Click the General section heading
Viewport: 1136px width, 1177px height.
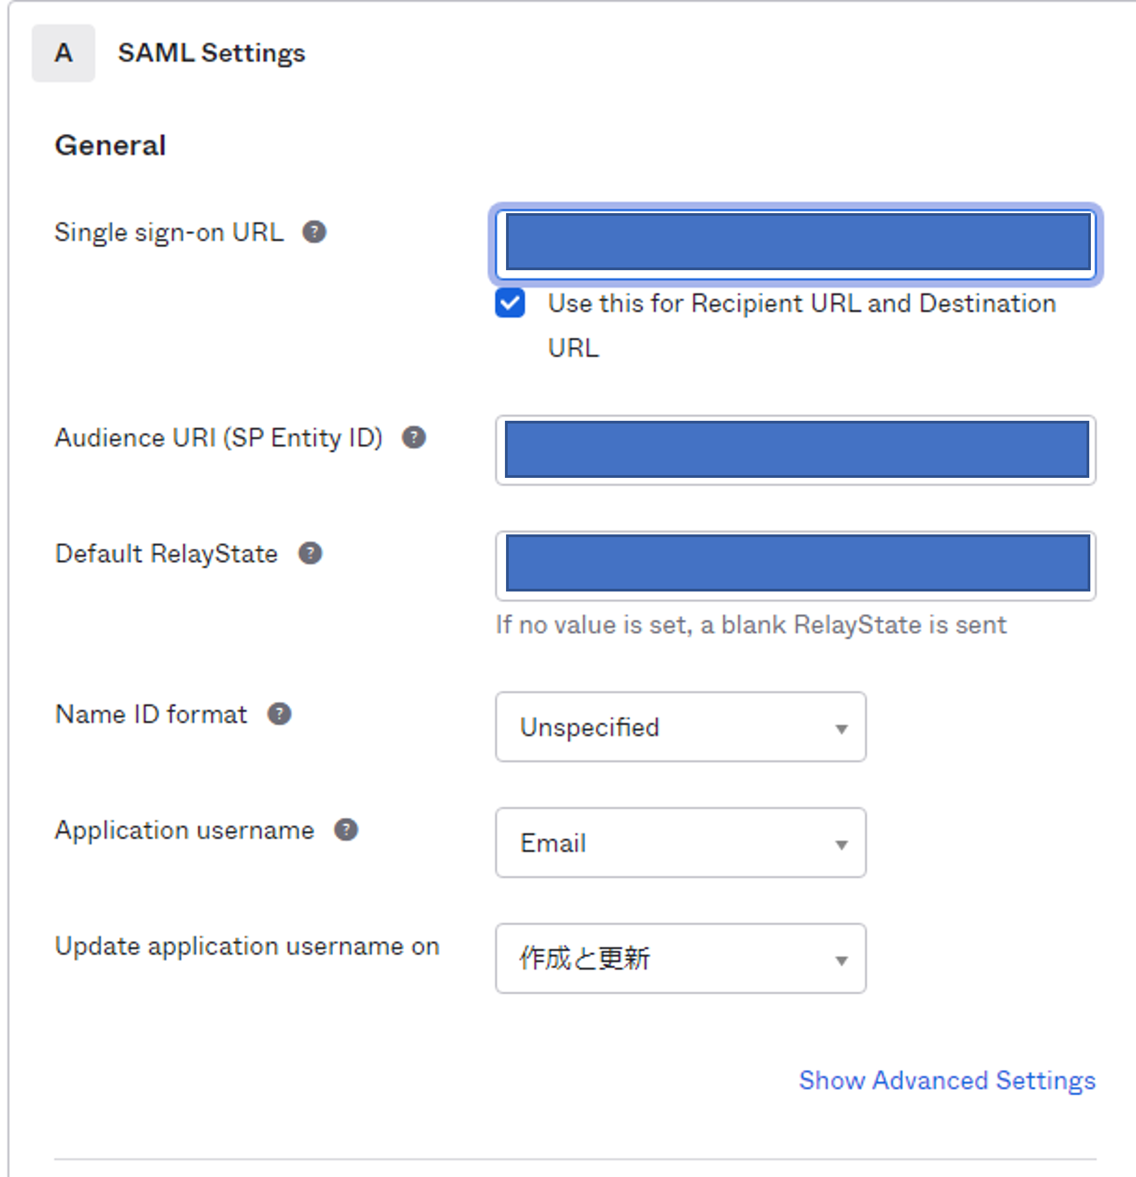[110, 144]
